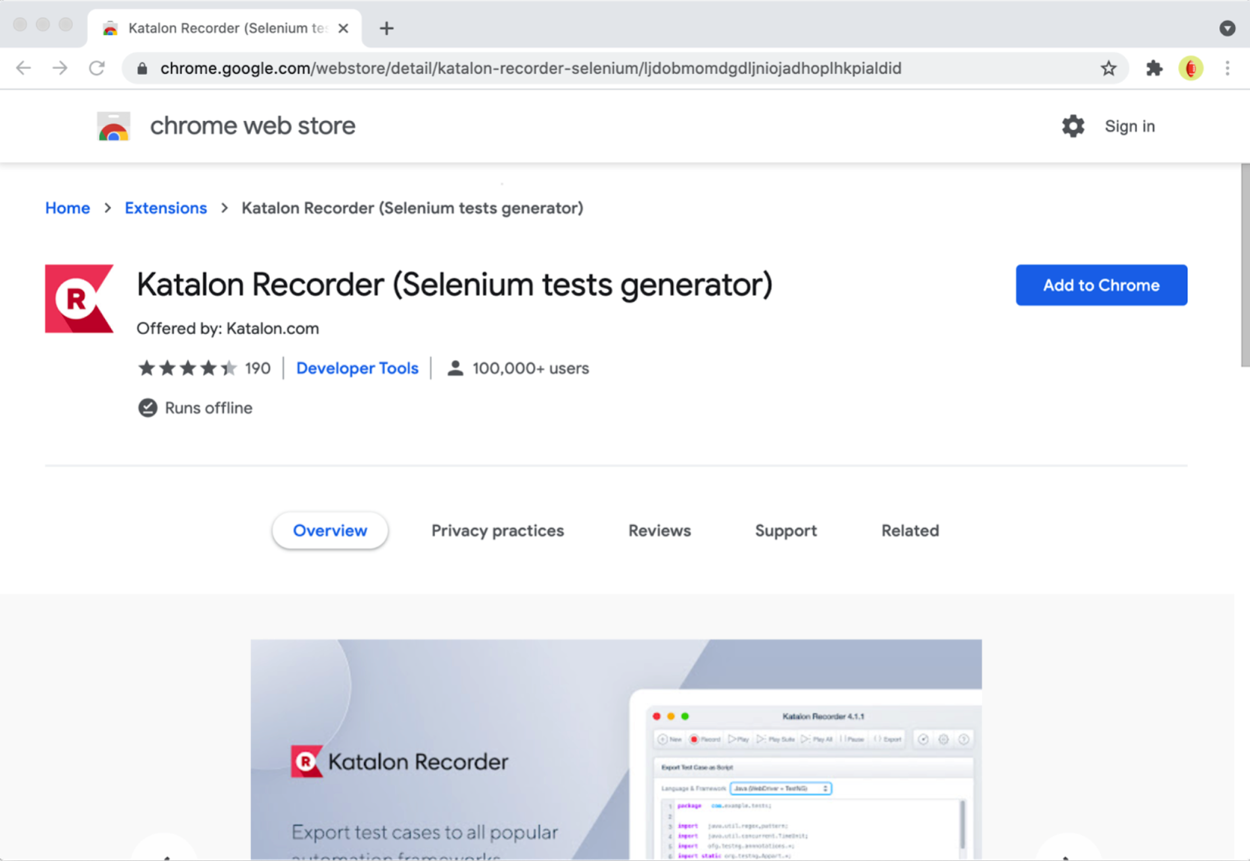Image resolution: width=1250 pixels, height=861 pixels.
Task: Click the address bar URL
Action: [x=530, y=68]
